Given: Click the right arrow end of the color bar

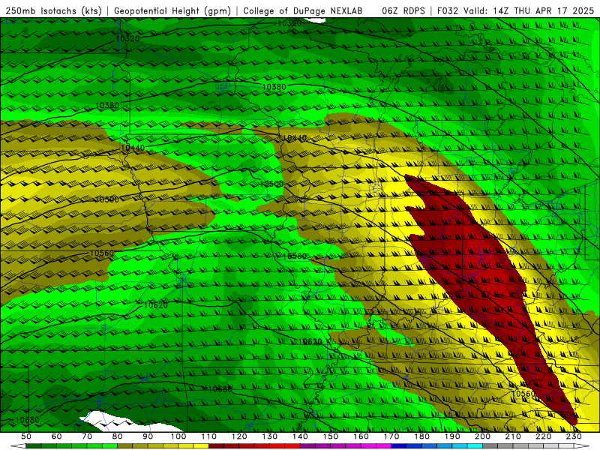Looking at the screenshot, I should 582,446.
